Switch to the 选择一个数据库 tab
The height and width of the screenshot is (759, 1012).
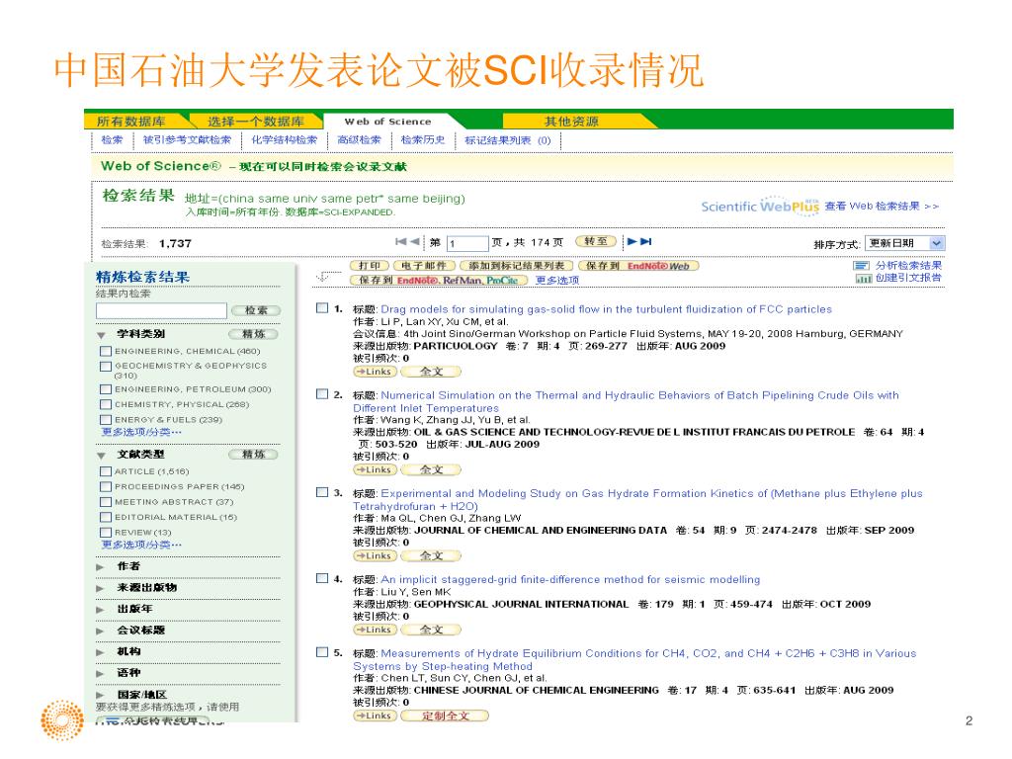(256, 121)
